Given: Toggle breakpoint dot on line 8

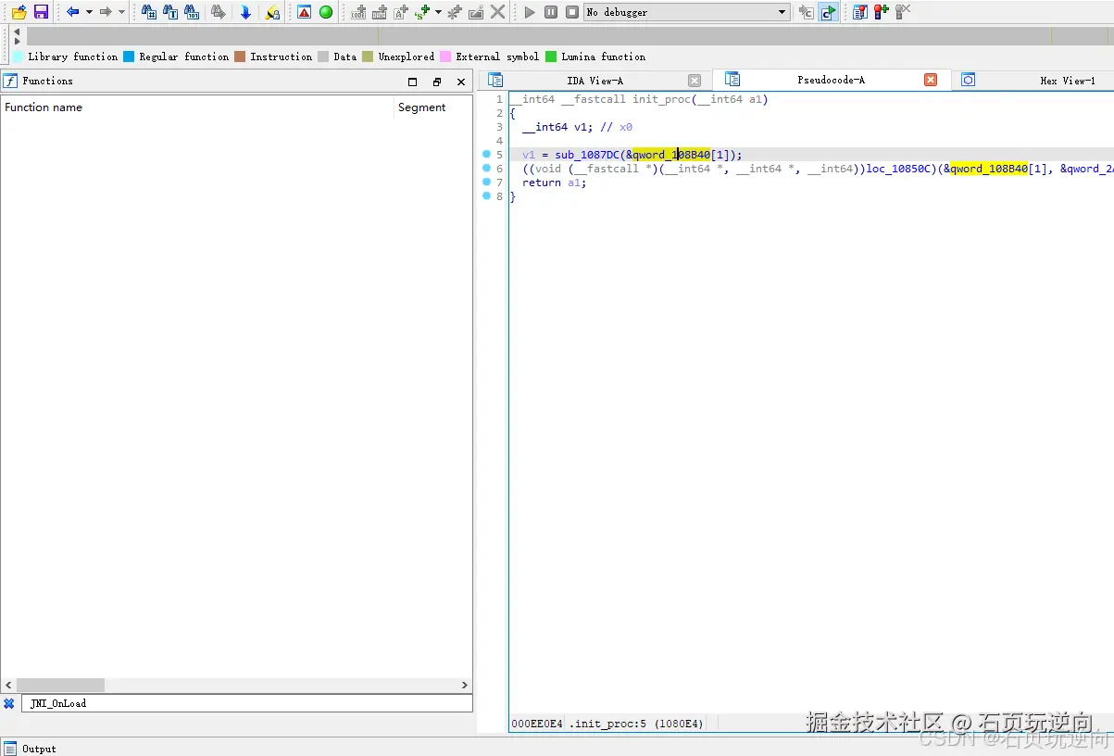Looking at the screenshot, I should [x=486, y=196].
